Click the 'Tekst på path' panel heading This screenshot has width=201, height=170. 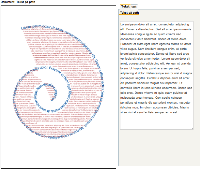[130, 13]
